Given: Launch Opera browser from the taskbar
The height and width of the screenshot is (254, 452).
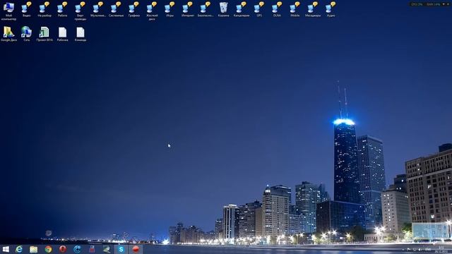Looking at the screenshot, I should coord(63,249).
